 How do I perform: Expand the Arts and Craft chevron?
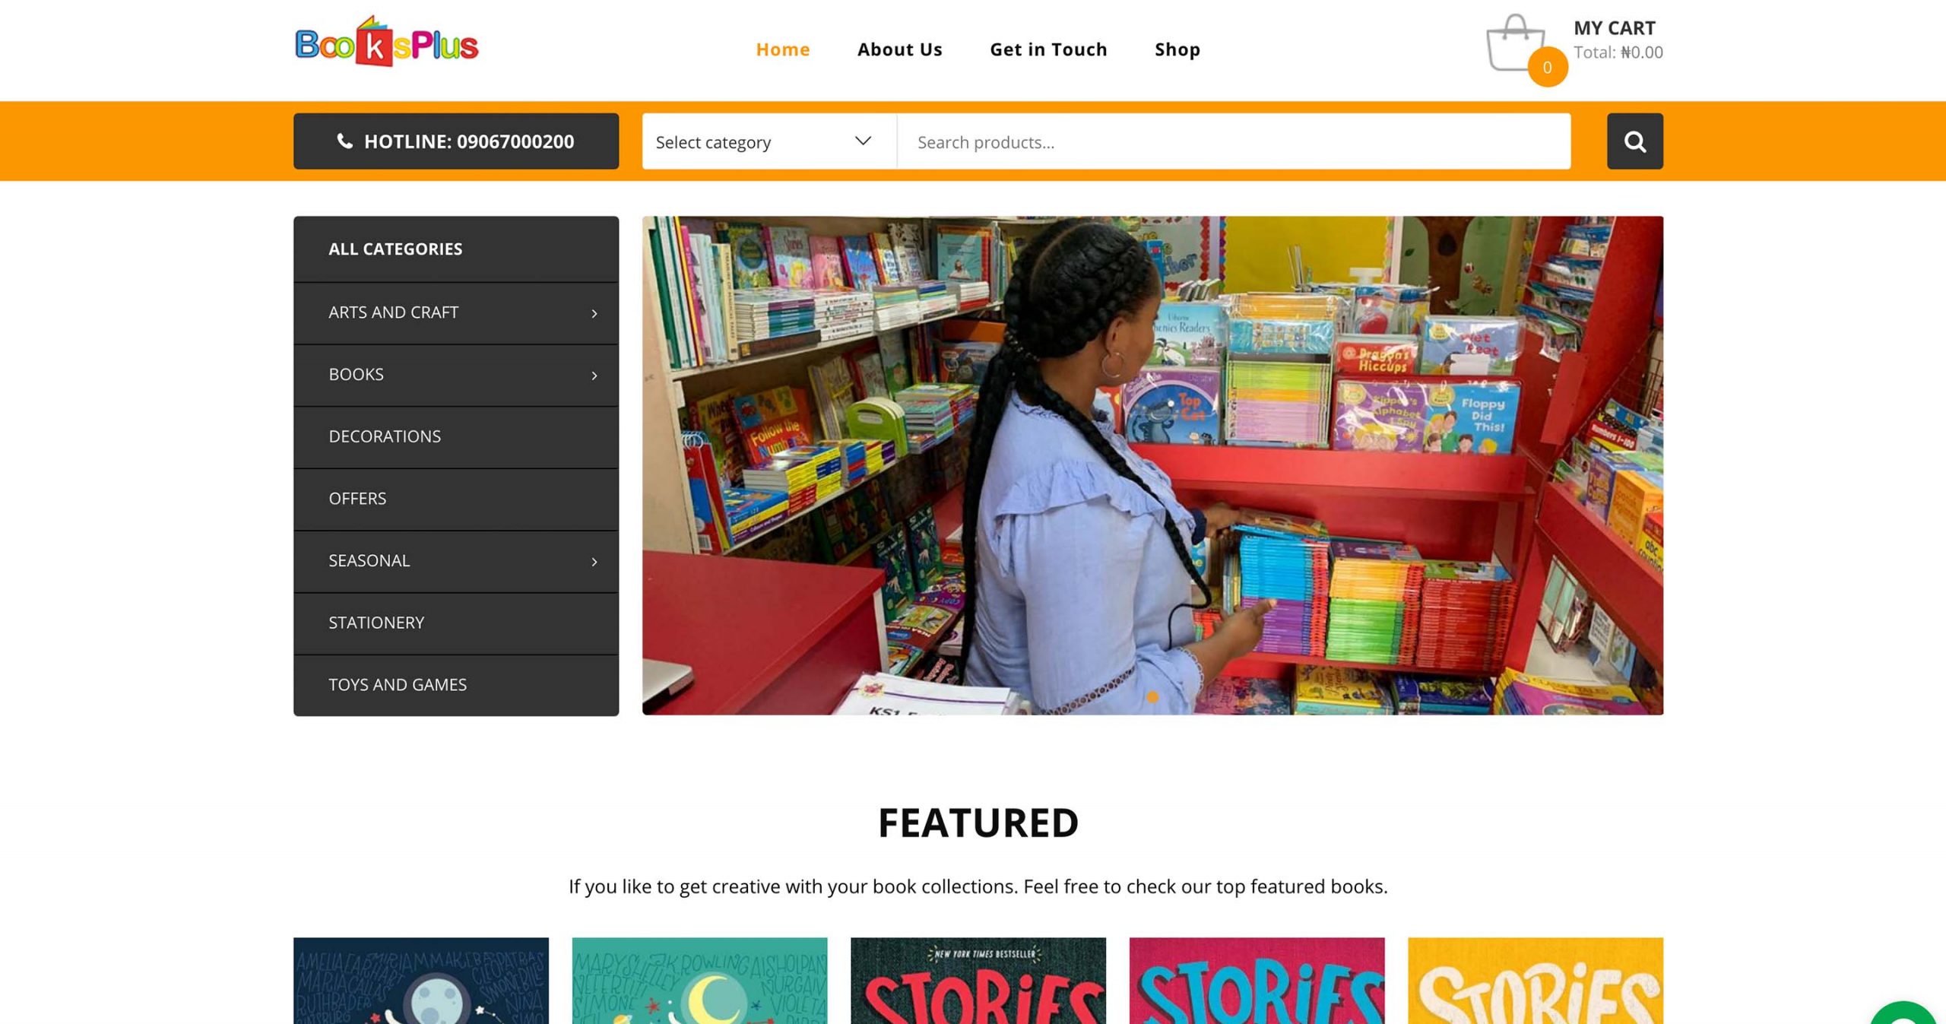tap(594, 313)
